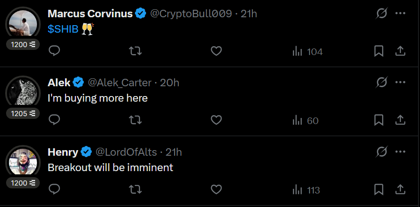Screen dimensions: 420x207
Task: Share Alek's post via share icon
Action: pos(400,120)
